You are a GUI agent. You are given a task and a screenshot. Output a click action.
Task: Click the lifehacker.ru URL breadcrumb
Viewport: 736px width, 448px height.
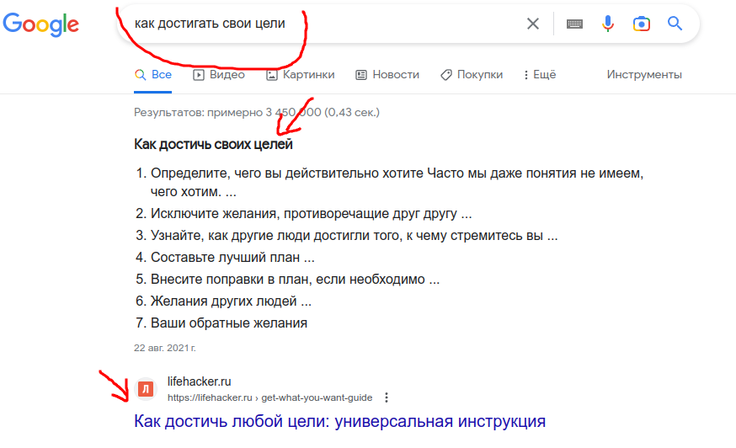point(269,397)
